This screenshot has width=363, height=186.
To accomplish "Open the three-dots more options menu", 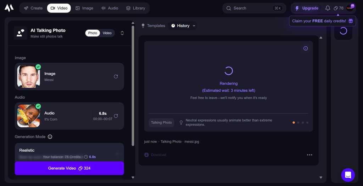I will [x=309, y=155].
